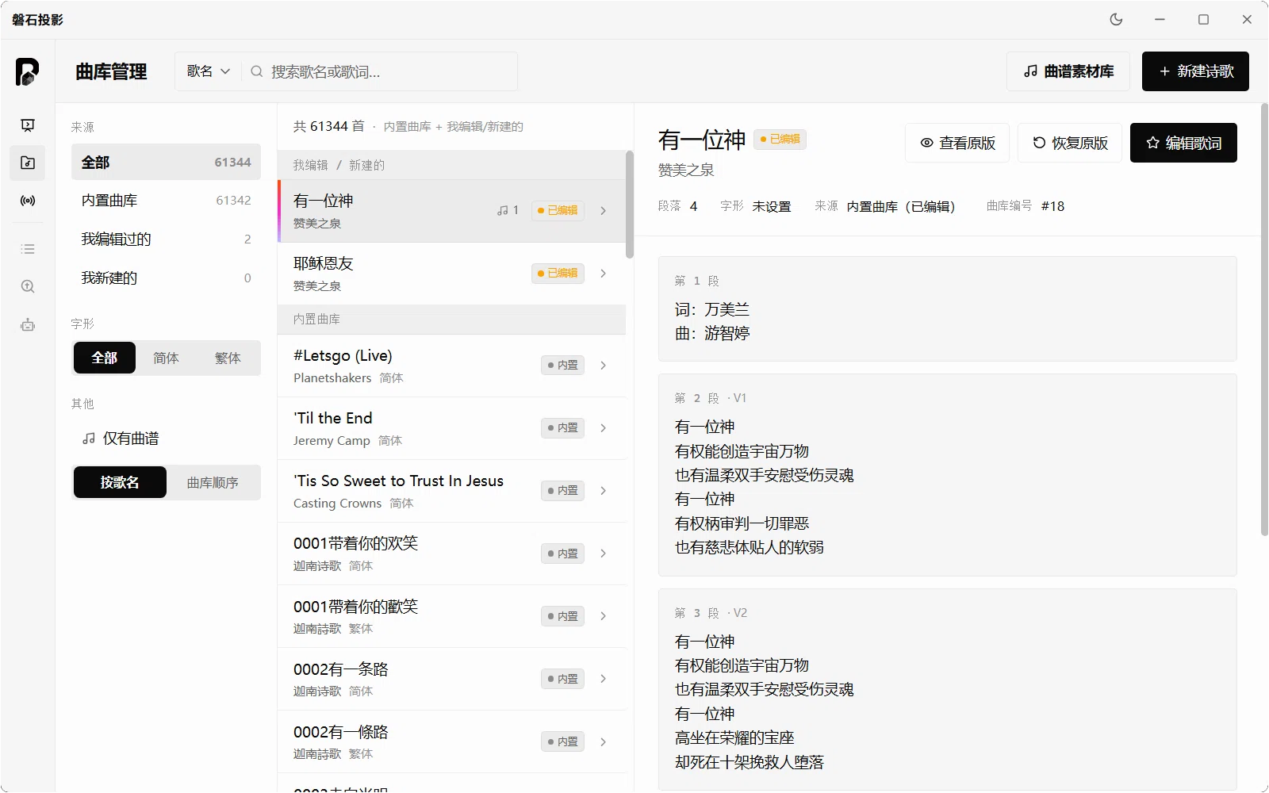Select the 繁体 font filter
This screenshot has height=793, width=1269.
(228, 358)
